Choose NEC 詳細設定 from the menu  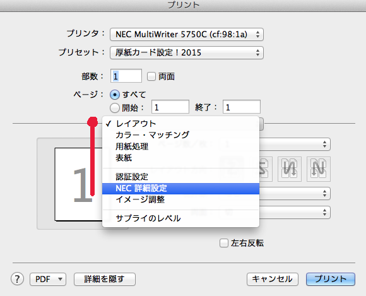point(180,188)
